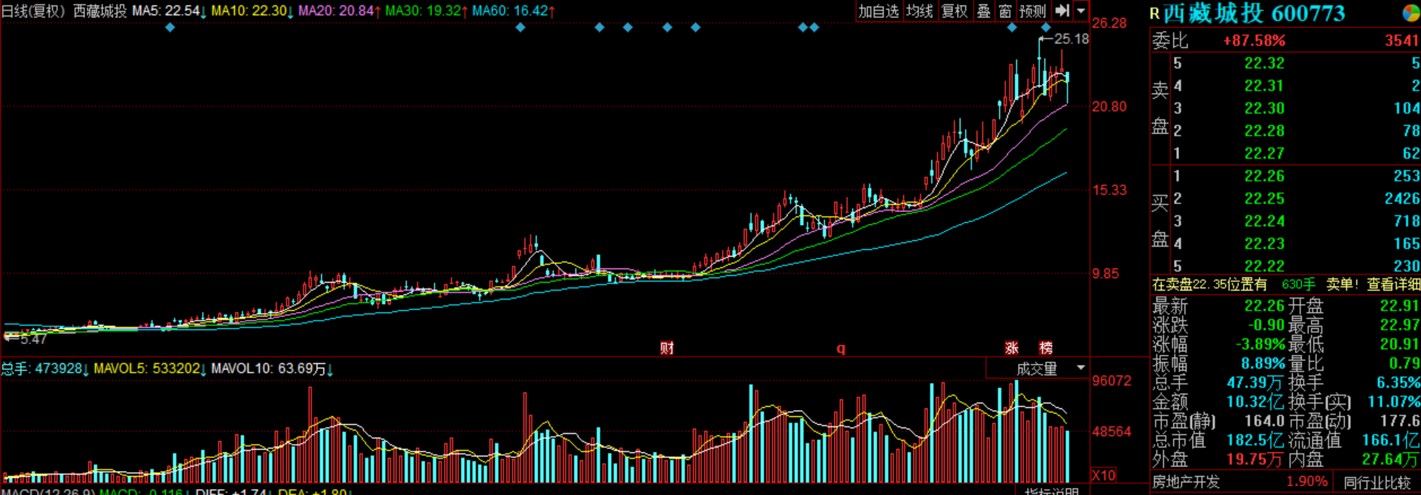Toggle price adjustment via 复权 button
Image resolution: width=1421 pixels, height=495 pixels.
click(x=955, y=11)
